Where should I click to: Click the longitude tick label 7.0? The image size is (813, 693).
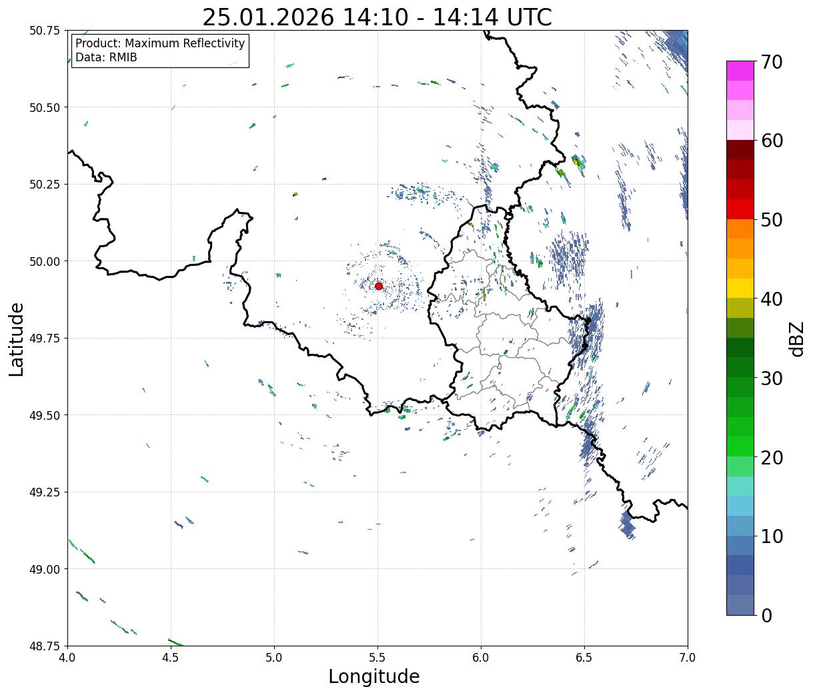tap(688, 658)
